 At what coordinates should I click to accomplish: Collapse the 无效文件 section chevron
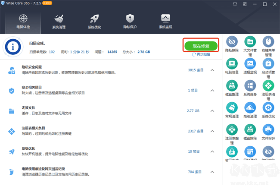(x=212, y=110)
